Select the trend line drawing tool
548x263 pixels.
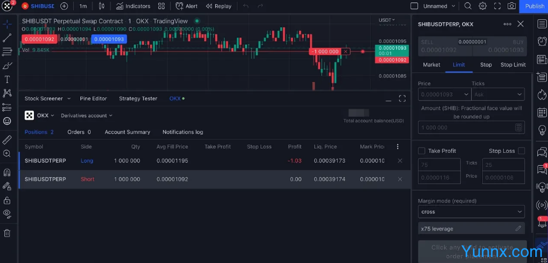(x=7, y=37)
